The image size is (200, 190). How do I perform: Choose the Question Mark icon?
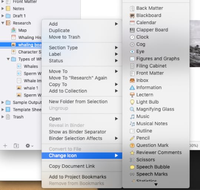pos(156,145)
